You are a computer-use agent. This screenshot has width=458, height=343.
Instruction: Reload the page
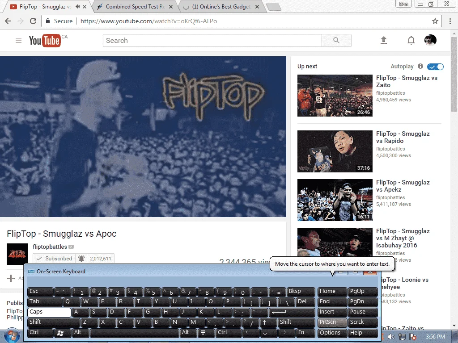pyautogui.click(x=33, y=21)
